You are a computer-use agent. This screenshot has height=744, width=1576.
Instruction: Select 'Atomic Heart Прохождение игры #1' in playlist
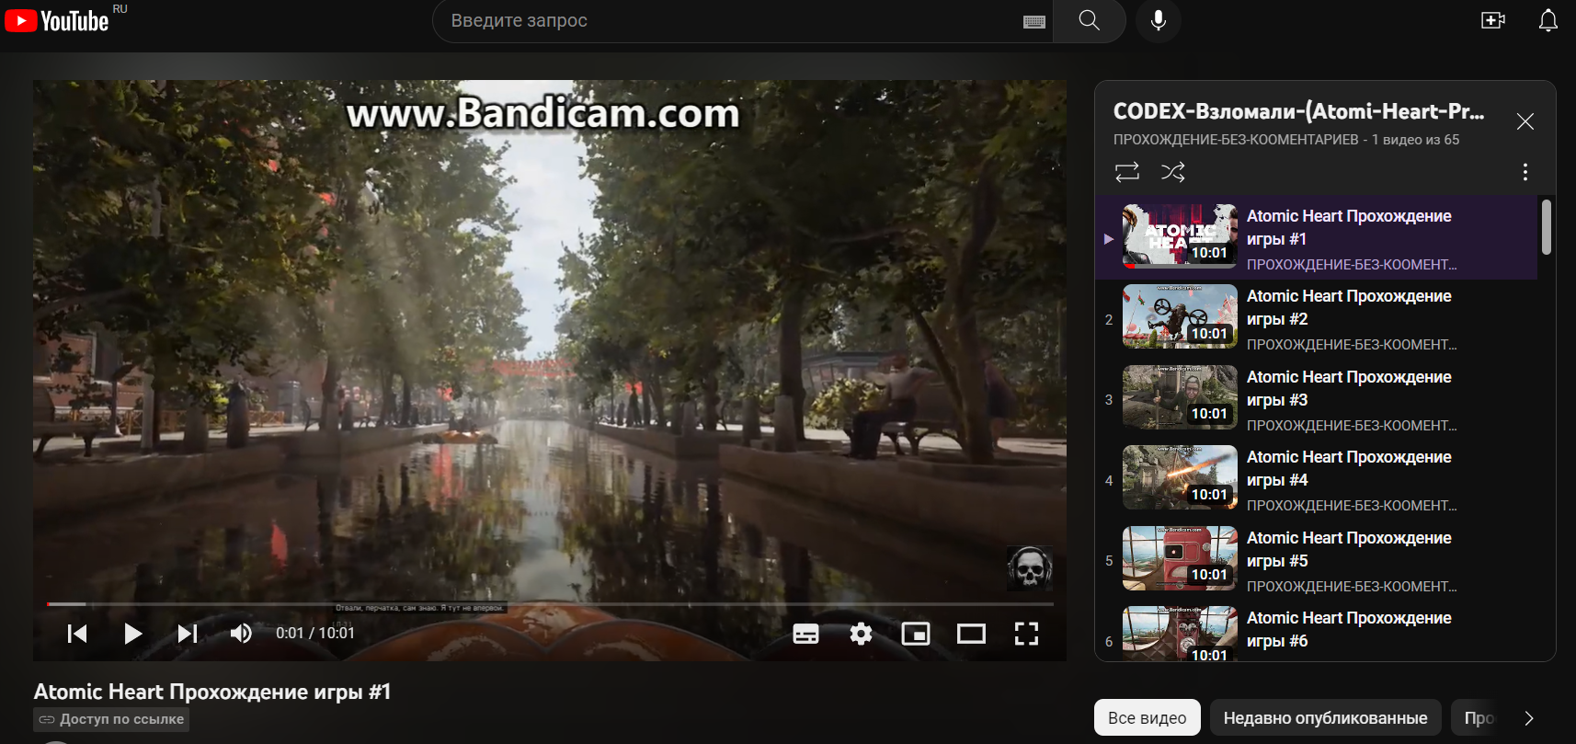click(x=1316, y=237)
